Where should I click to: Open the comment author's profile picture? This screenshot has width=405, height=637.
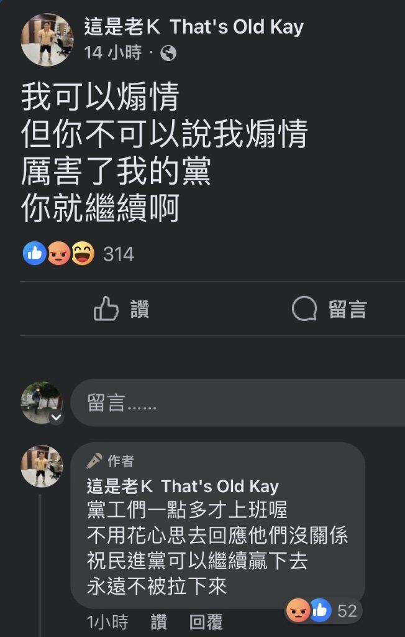pos(42,466)
